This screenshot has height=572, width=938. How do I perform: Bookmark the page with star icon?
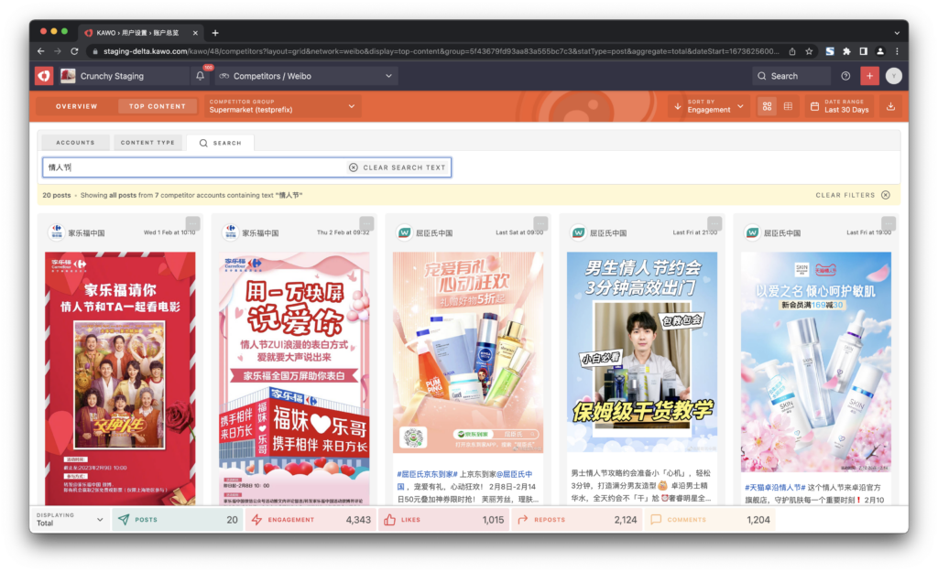[x=809, y=51]
